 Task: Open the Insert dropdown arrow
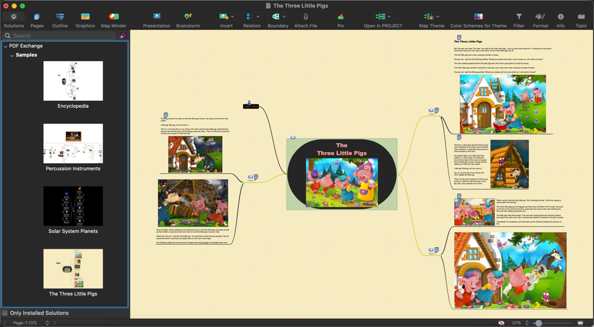232,17
